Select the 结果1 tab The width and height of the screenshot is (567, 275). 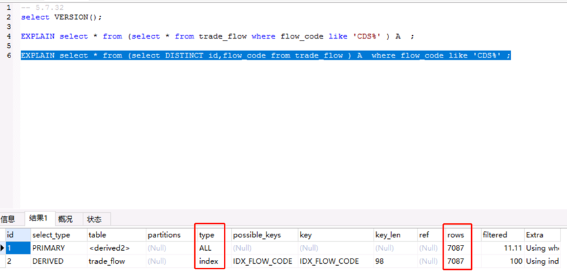40,219
